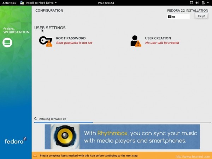This screenshot has width=212, height=159.
Task: Click the volume speaker icon in top bar
Action: click(197, 3)
